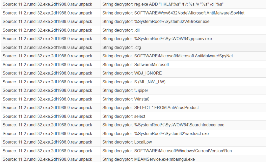The width and height of the screenshot is (266, 162).
Task: Click the Source cell in the WBJ_IGNORE row
Action: (x=48, y=73)
